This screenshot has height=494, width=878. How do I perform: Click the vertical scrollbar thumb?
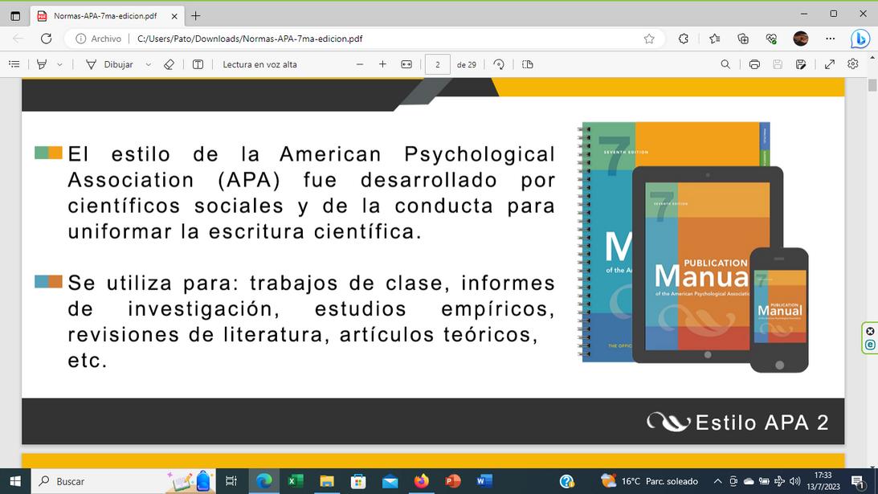point(872,86)
